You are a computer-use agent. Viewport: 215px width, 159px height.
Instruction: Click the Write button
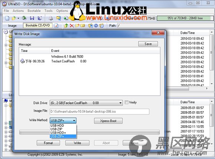(x=77, y=143)
